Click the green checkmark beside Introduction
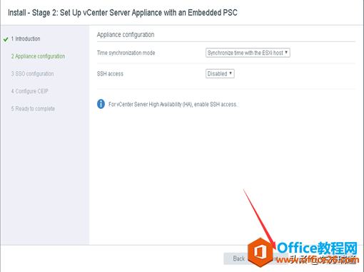The image size is (364, 272). click(6, 39)
